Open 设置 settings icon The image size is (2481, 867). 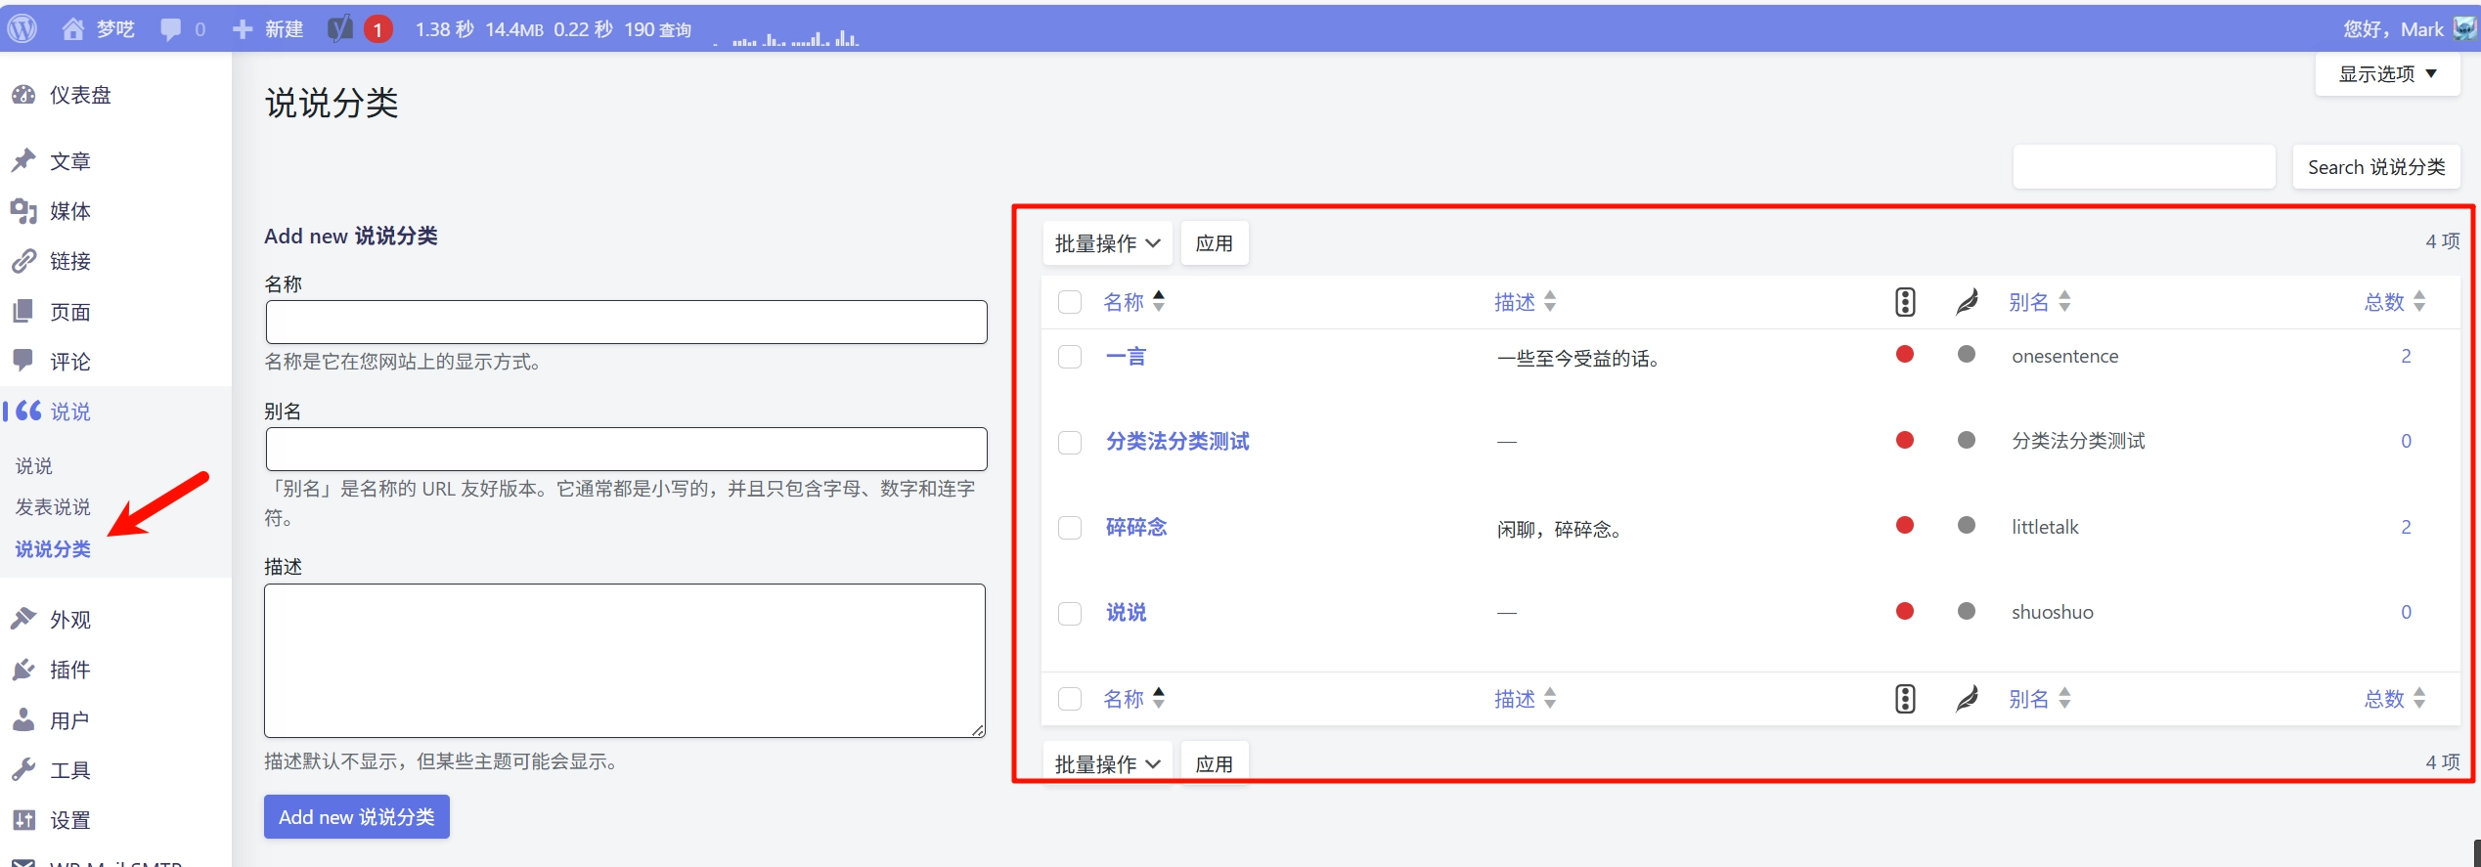click(23, 819)
